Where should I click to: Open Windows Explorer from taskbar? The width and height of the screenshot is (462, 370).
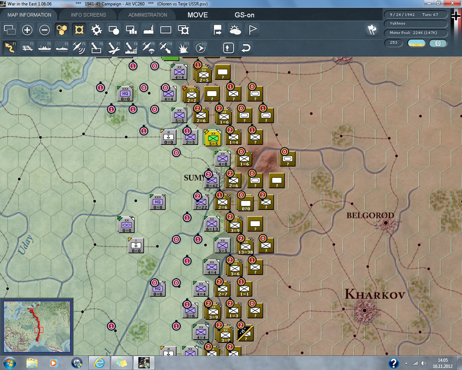coord(32,363)
